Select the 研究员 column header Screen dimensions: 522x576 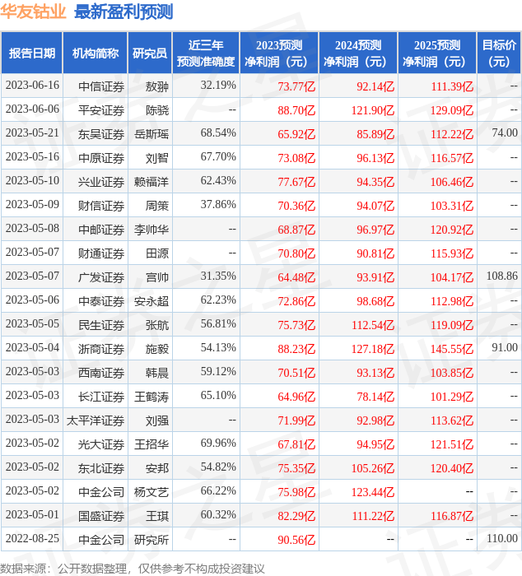pyautogui.click(x=150, y=53)
